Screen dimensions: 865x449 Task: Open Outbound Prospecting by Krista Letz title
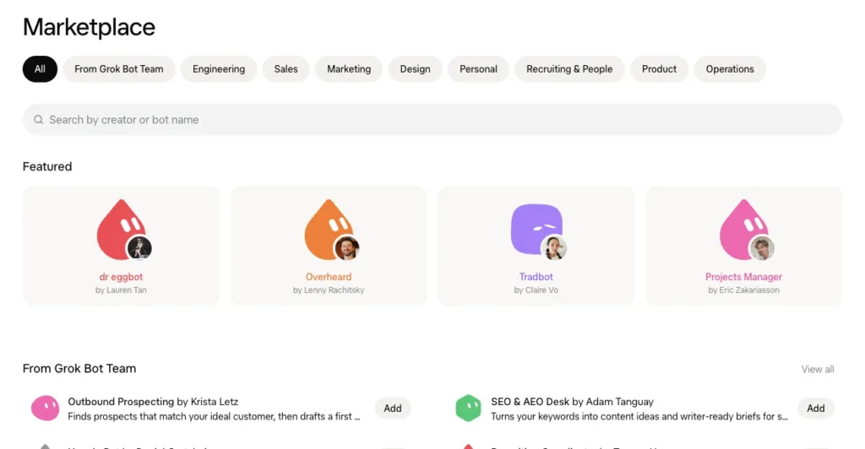pos(153,402)
